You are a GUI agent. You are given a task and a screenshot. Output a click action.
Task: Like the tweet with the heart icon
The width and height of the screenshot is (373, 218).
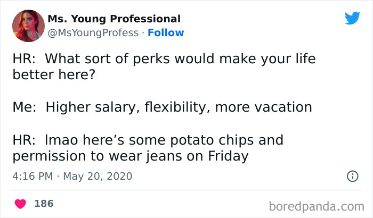pyautogui.click(x=21, y=203)
